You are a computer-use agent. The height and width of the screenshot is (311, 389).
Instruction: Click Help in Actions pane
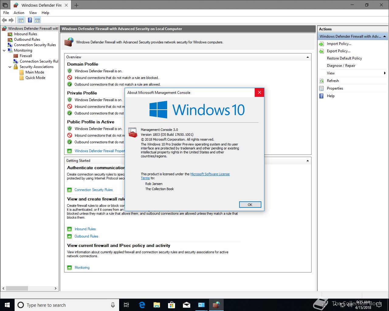[331, 96]
